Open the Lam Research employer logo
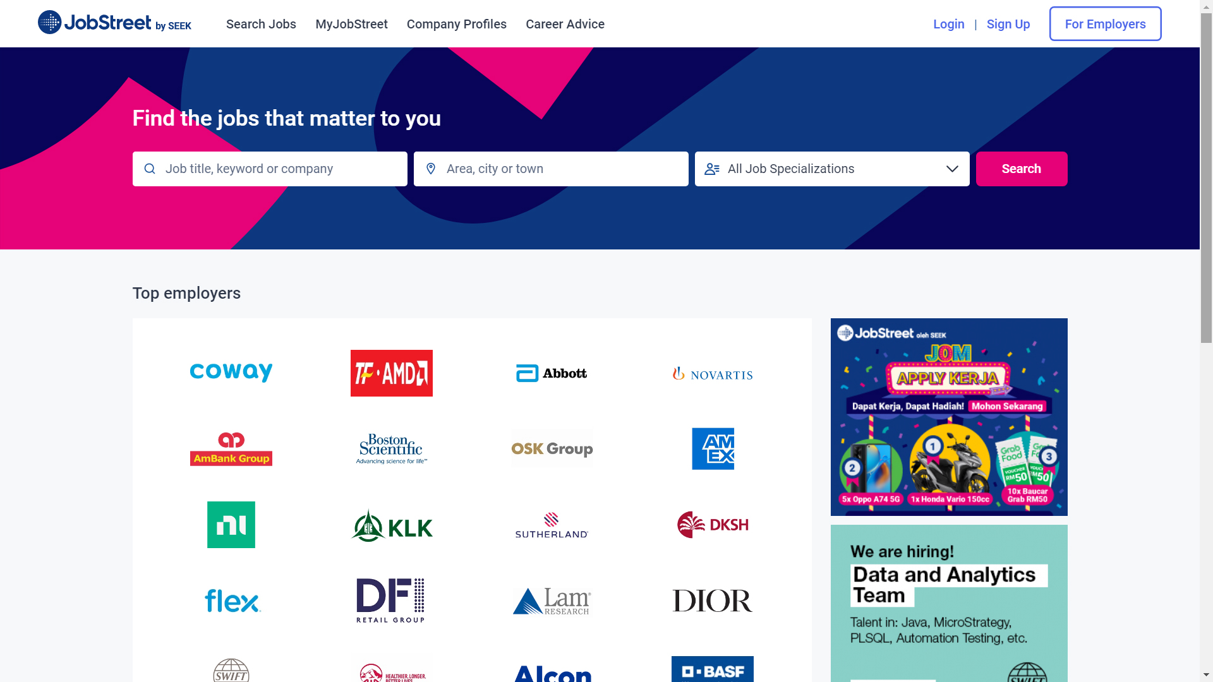Screen dimensions: 1213x682 [x=552, y=601]
